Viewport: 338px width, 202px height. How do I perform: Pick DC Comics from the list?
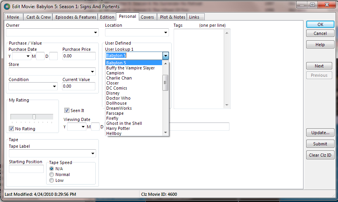pyautogui.click(x=134, y=88)
